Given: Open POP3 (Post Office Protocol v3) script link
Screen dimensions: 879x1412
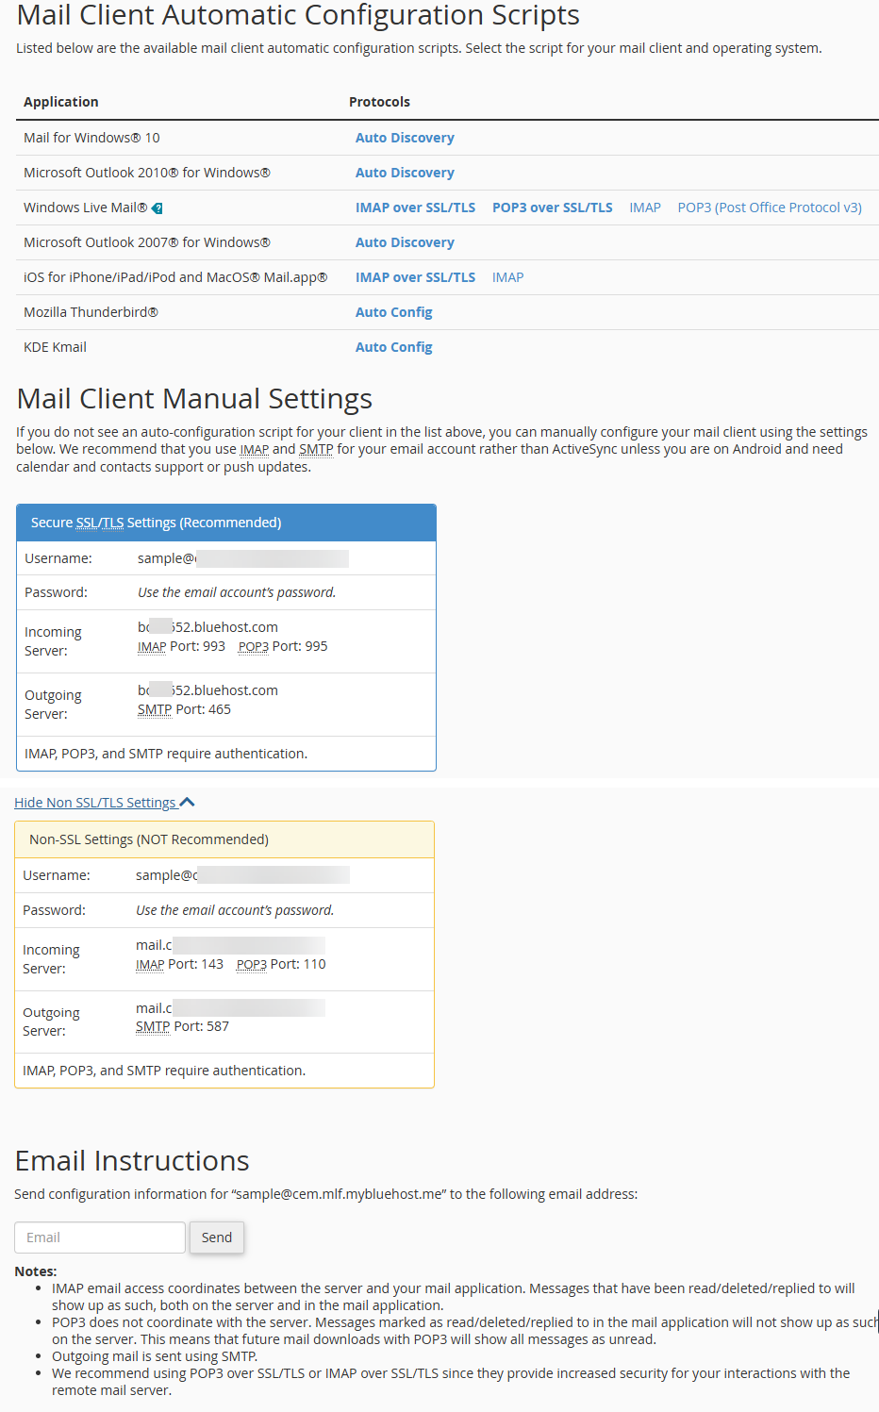Looking at the screenshot, I should pyautogui.click(x=769, y=207).
